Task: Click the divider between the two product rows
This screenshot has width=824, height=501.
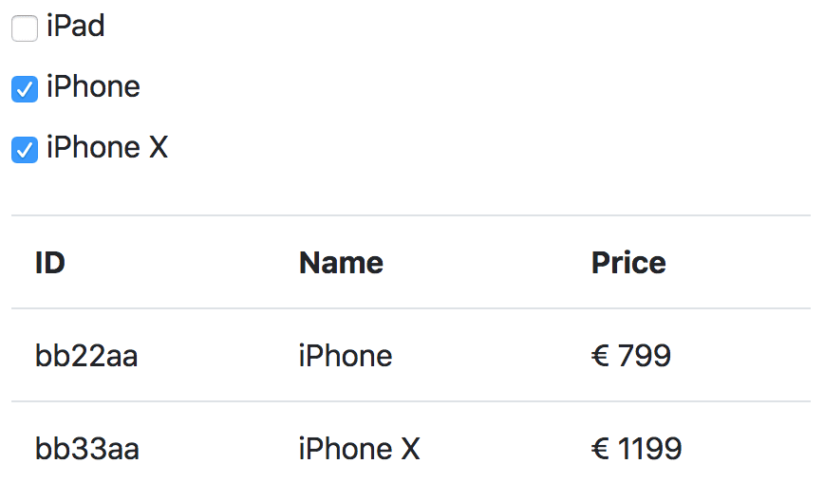Action: click(x=411, y=401)
